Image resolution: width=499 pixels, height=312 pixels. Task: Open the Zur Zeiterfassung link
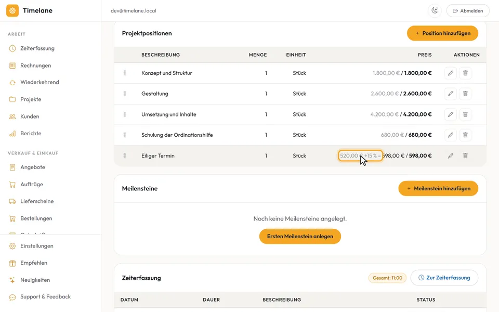(444, 278)
